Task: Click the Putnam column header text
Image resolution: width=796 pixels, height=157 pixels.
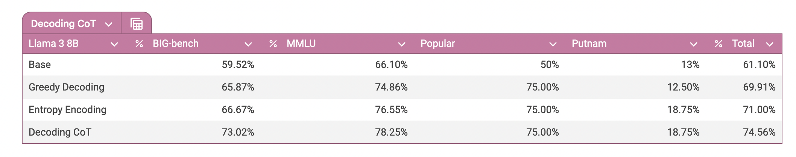Action: click(589, 44)
